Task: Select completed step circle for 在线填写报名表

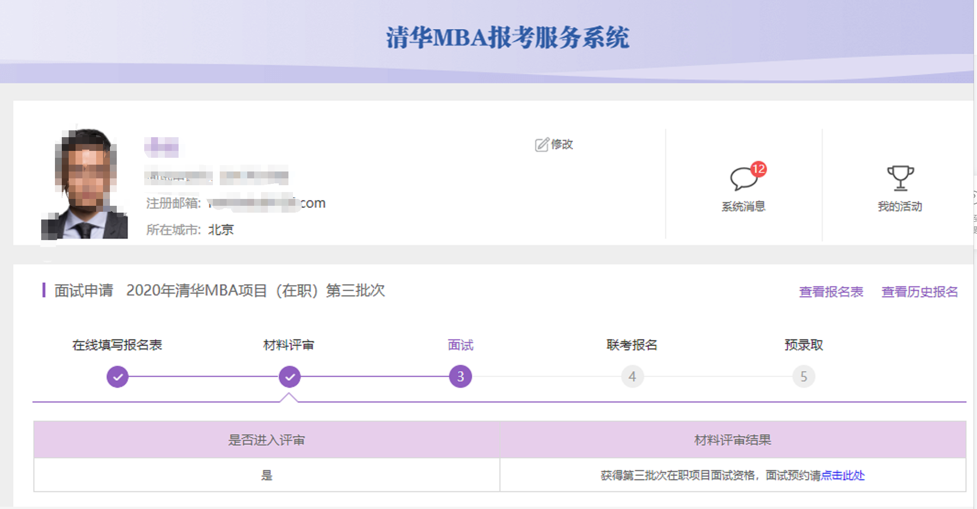Action: (x=118, y=377)
